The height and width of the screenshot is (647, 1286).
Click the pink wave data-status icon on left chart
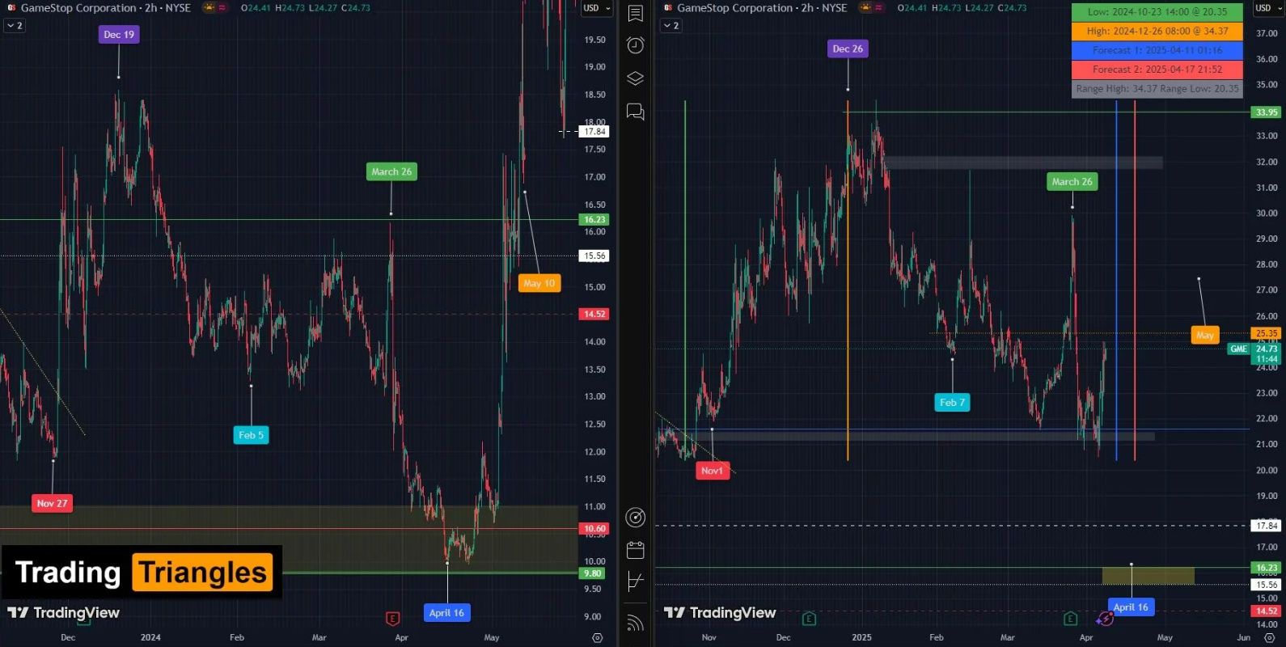[x=222, y=8]
